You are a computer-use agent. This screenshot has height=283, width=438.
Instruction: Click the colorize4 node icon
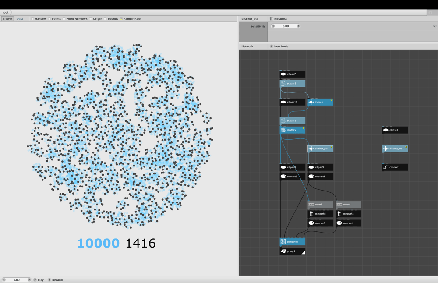tap(339, 223)
